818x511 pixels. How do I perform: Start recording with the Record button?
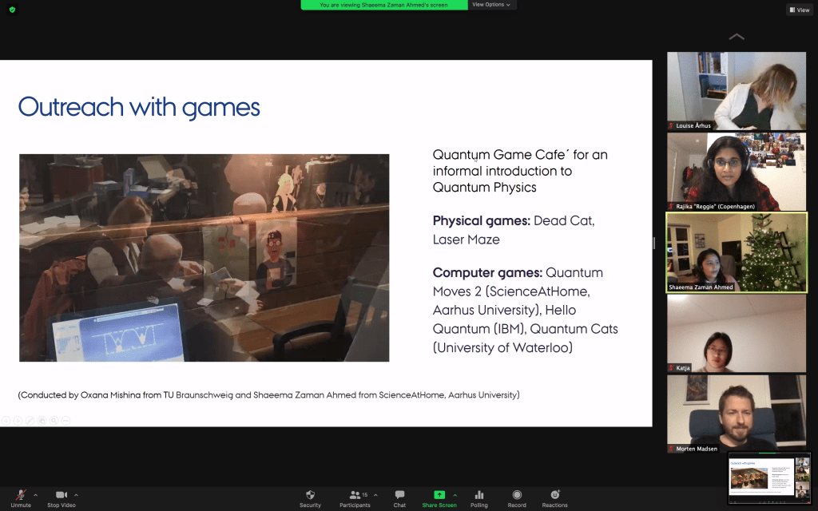(x=517, y=495)
